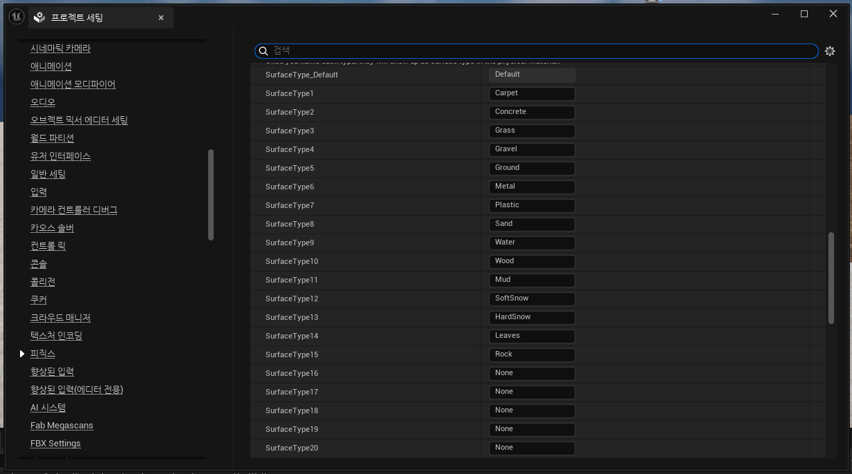This screenshot has width=852, height=474.
Task: Click the SurfaceType18 None field
Action: (x=532, y=410)
